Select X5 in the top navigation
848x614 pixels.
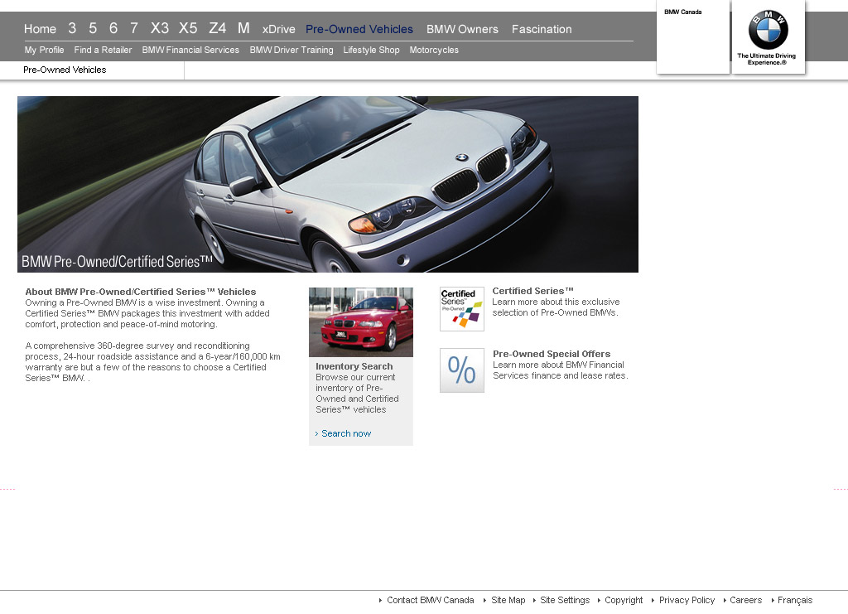[x=188, y=28]
